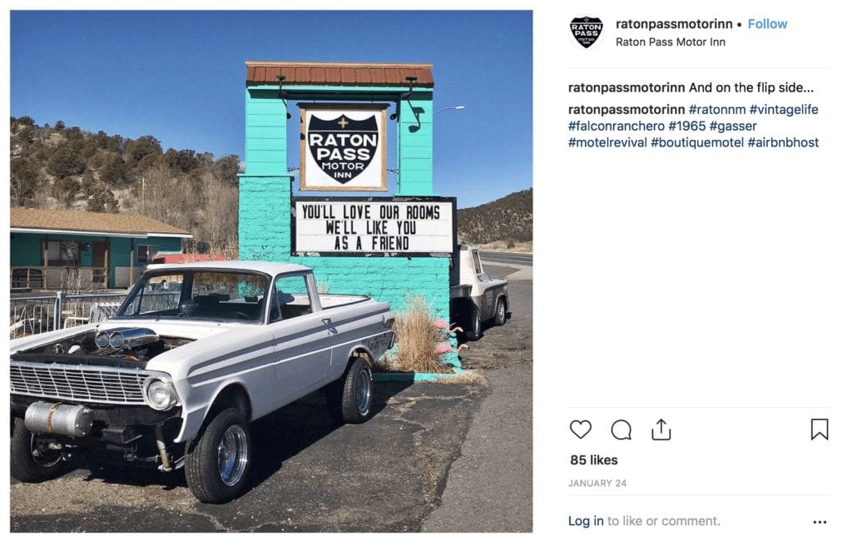The width and height of the screenshot is (852, 546).
Task: Open the vintage car motel photo
Action: tap(271, 271)
